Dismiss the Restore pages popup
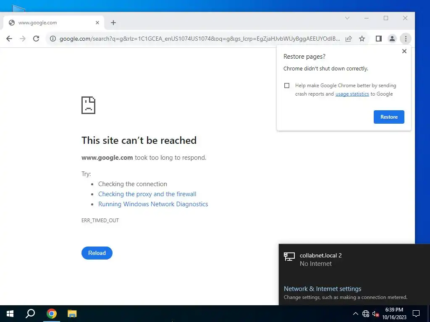 (x=404, y=51)
